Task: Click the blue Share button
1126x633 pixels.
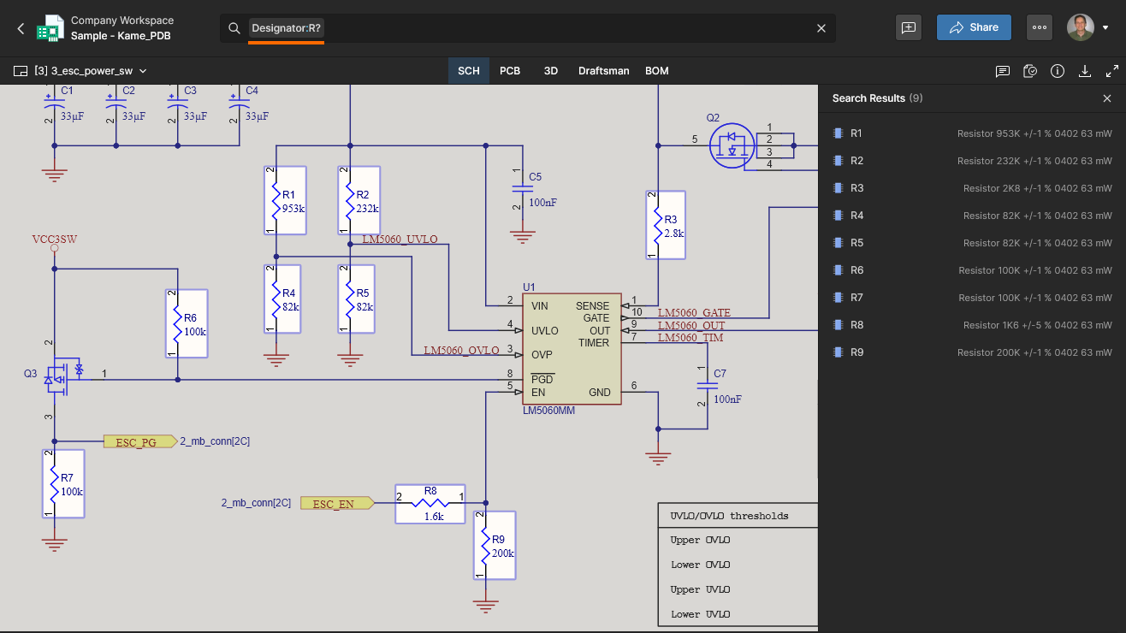Action: tap(974, 27)
